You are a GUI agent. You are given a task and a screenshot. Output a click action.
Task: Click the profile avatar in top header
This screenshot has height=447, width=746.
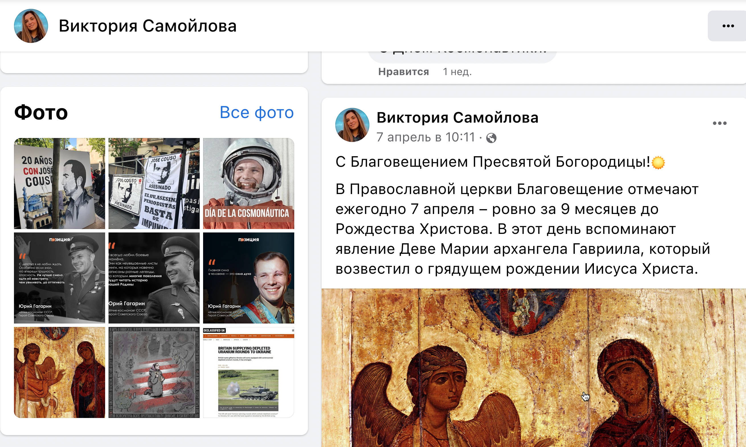(31, 26)
